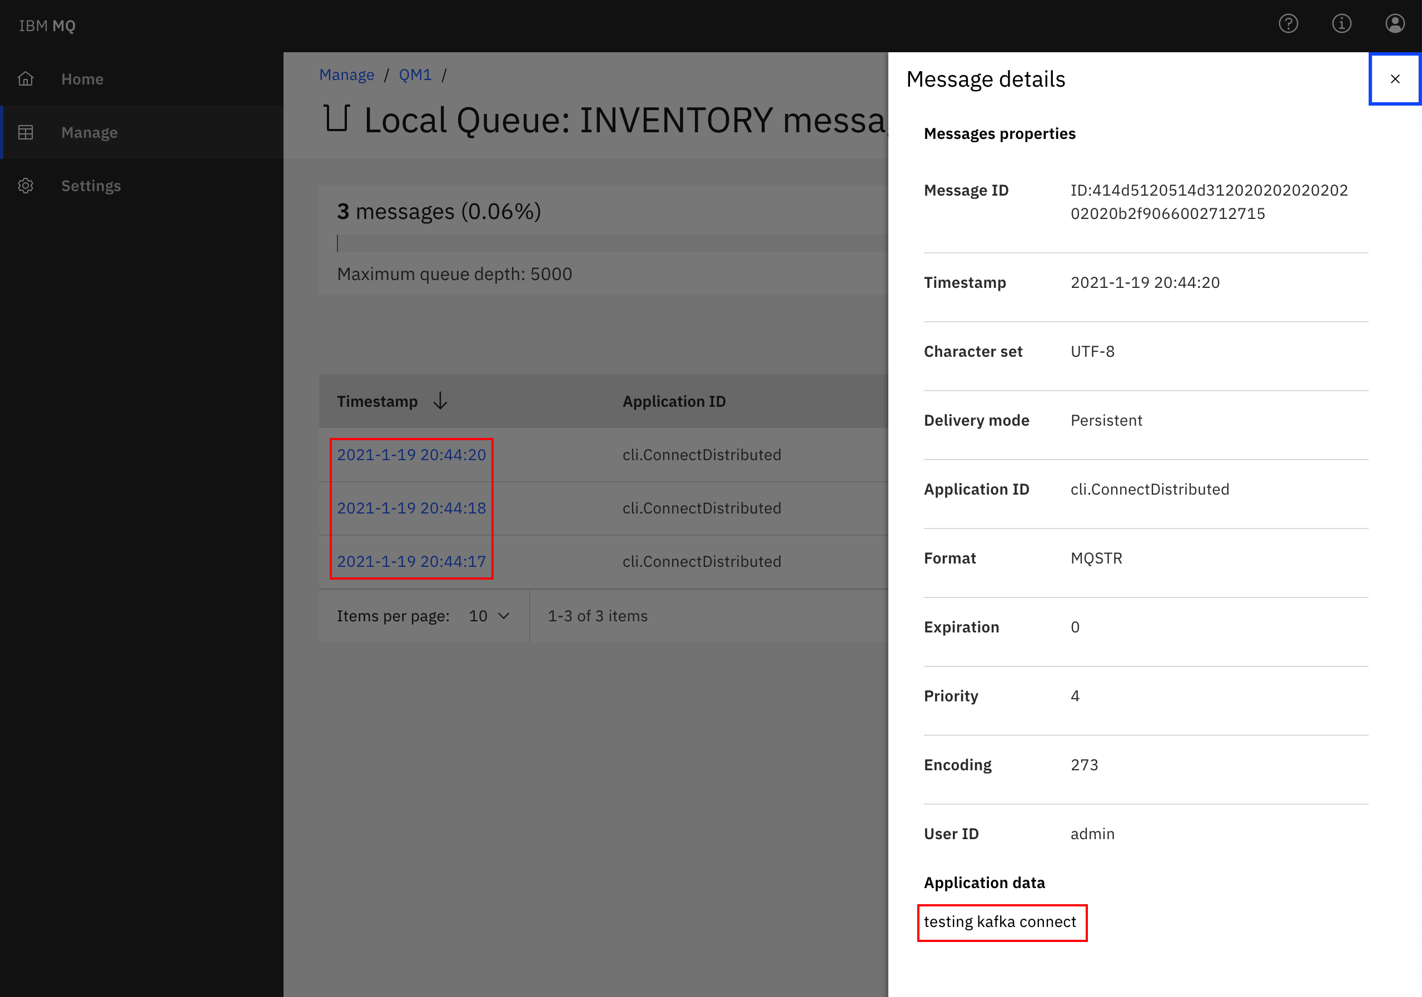Viewport: 1422px width, 997px height.
Task: Click the queue depth progress bar
Action: pos(612,243)
